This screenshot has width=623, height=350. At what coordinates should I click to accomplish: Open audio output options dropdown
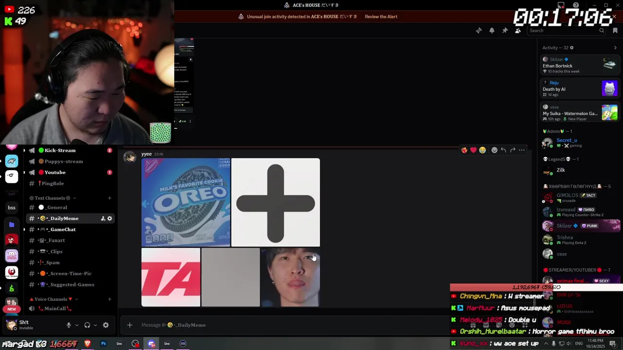point(95,325)
